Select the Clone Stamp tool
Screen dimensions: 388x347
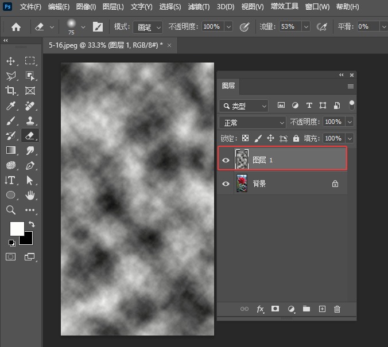point(30,120)
